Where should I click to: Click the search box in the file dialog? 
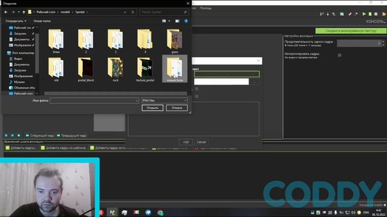(164, 12)
